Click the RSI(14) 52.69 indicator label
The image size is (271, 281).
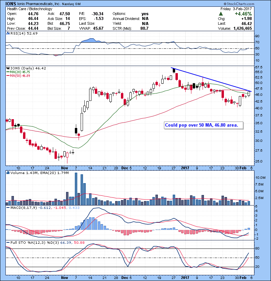(24, 33)
